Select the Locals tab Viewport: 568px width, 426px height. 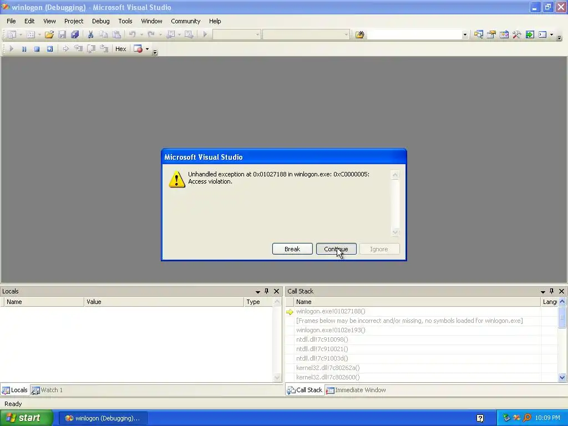point(15,390)
